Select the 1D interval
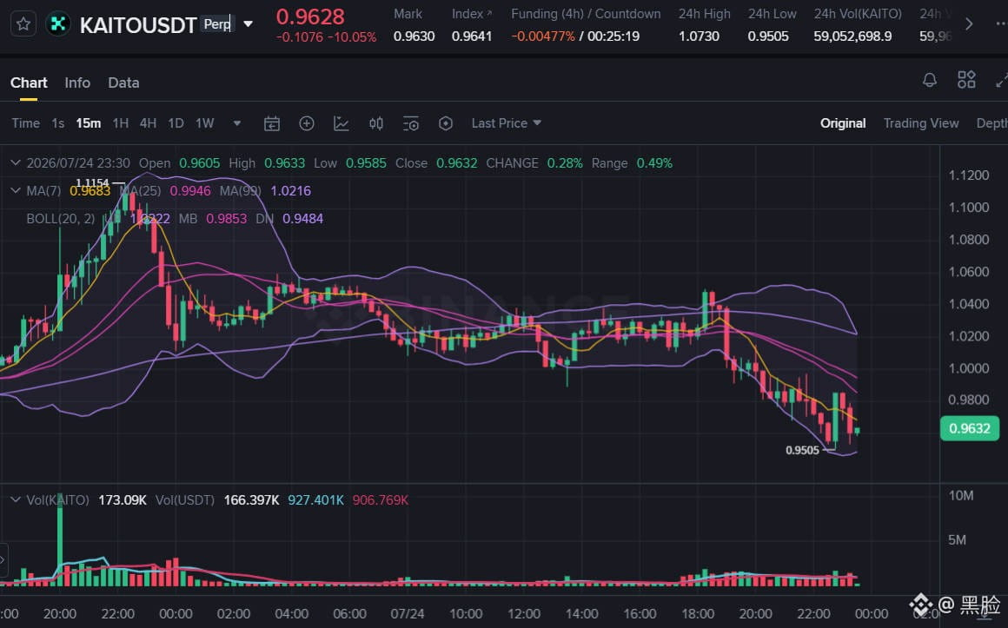Image resolution: width=1008 pixels, height=628 pixels. click(176, 123)
